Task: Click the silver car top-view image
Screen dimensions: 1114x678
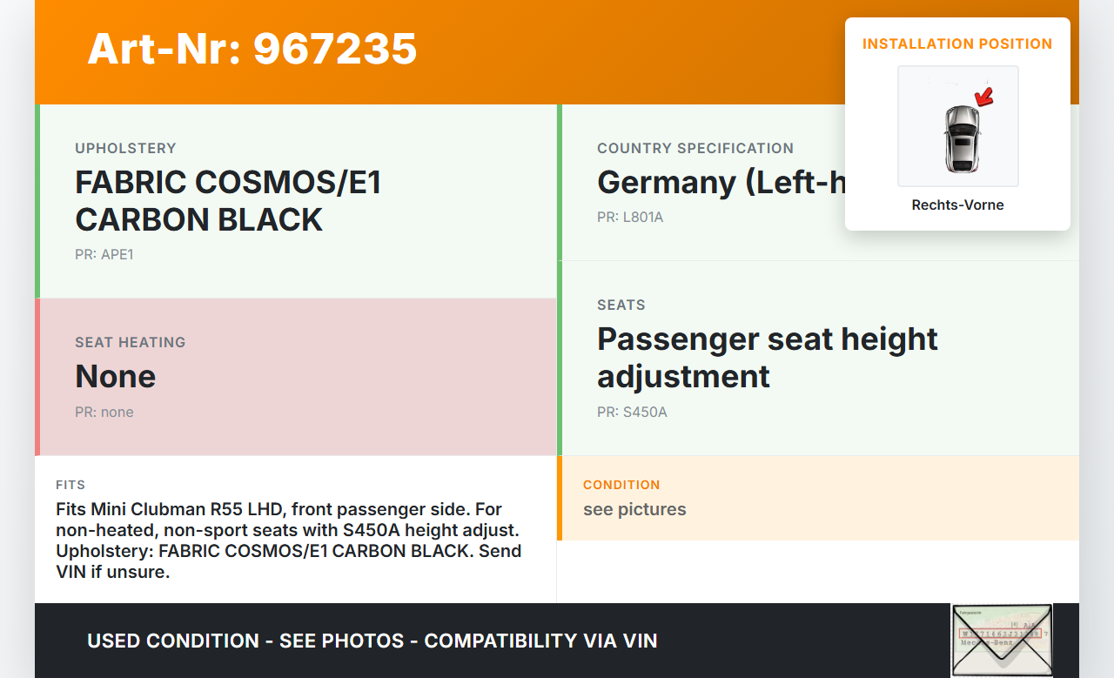Action: click(x=960, y=138)
